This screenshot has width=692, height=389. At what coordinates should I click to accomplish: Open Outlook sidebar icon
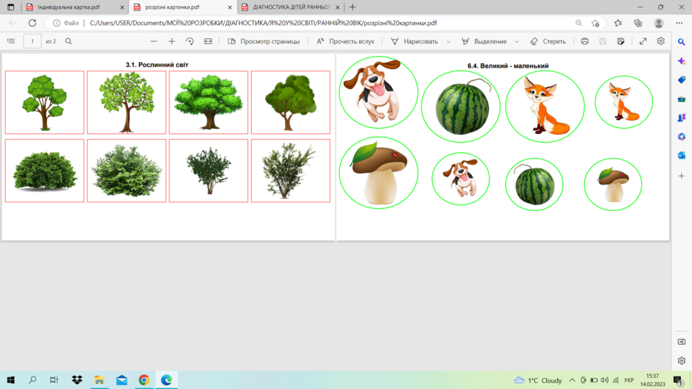(682, 155)
